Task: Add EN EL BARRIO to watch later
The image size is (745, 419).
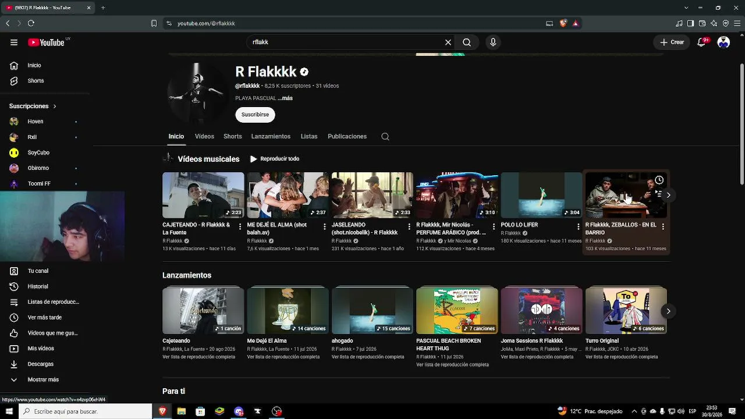Action: pos(659,180)
